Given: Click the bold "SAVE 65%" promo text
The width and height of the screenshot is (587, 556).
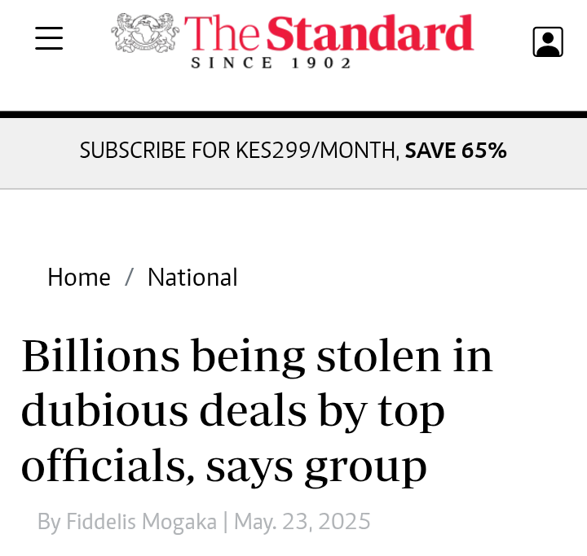Looking at the screenshot, I should (x=456, y=151).
